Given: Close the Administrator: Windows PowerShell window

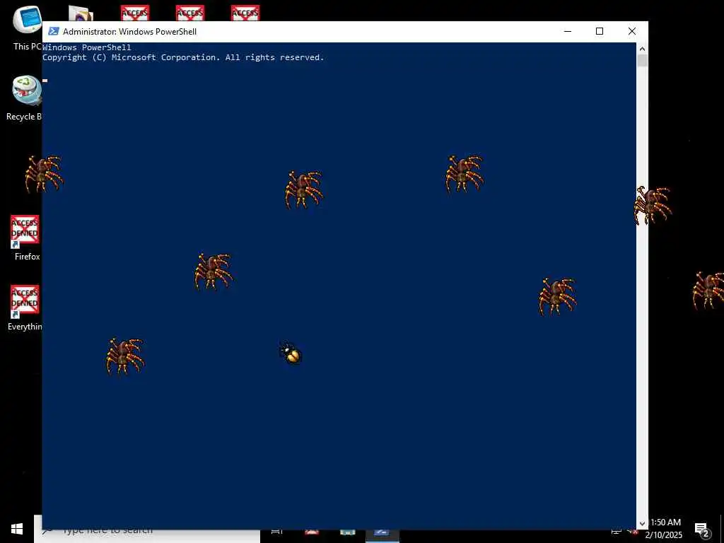Looking at the screenshot, I should 631,31.
